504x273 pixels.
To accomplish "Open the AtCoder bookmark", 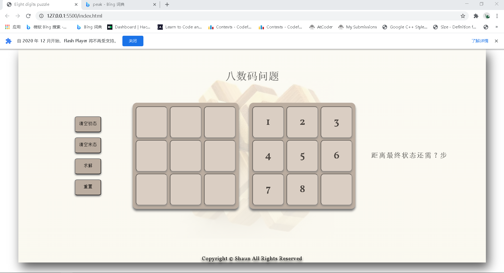I will pyautogui.click(x=321, y=27).
